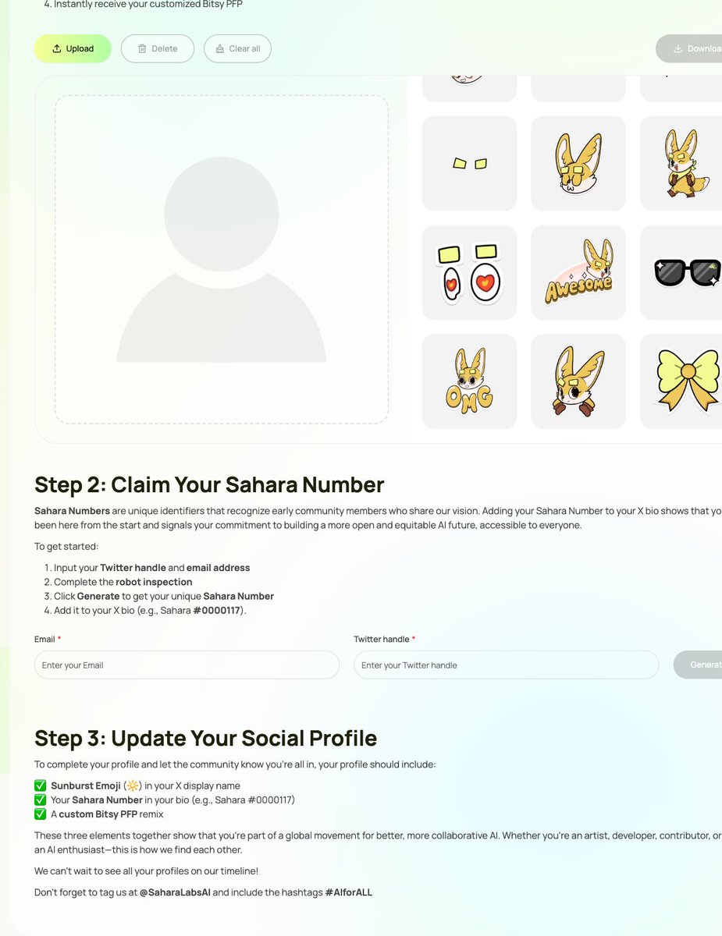Select the fox head with big ears sticker
This screenshot has width=722, height=936.
click(578, 163)
